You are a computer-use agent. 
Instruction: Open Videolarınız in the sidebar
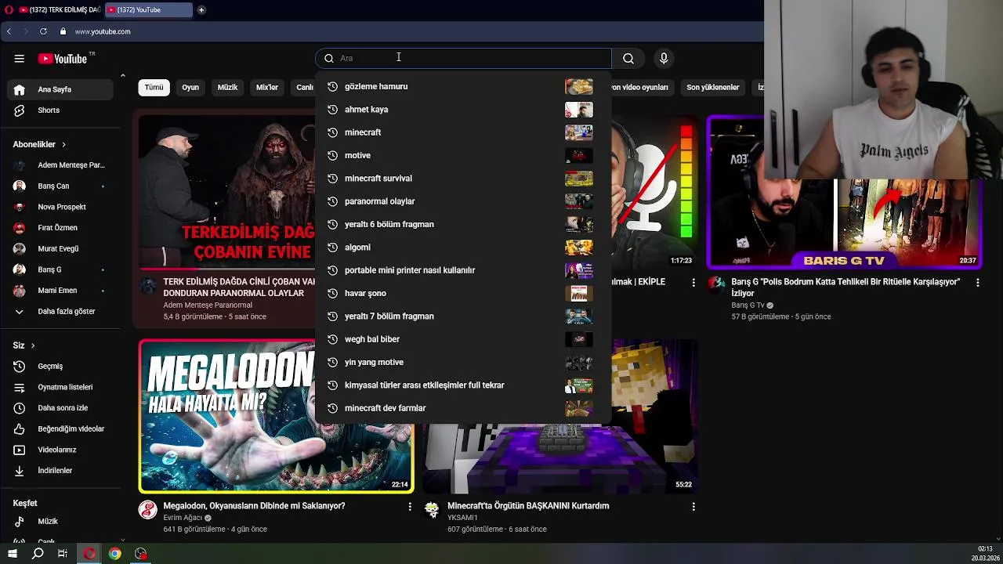[60, 450]
